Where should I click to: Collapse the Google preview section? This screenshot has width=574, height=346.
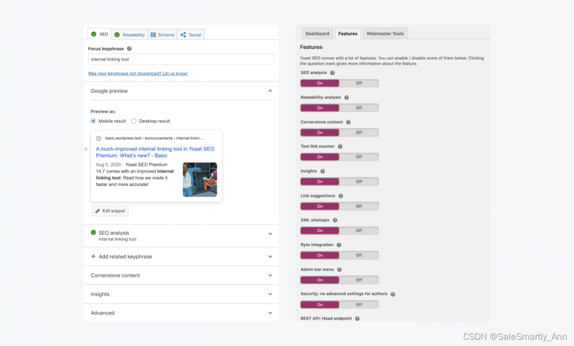click(270, 90)
